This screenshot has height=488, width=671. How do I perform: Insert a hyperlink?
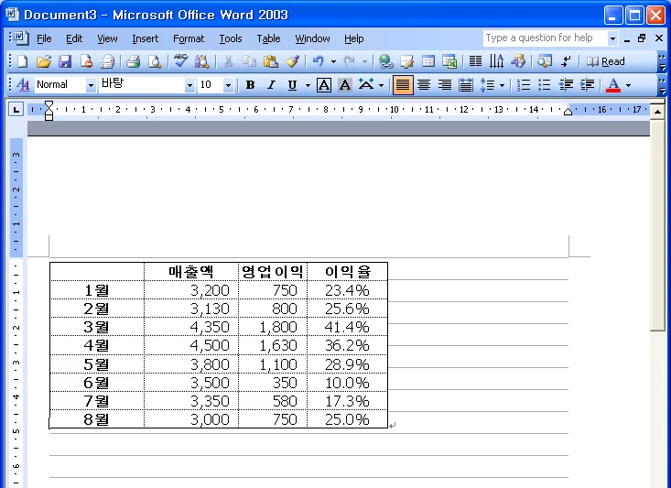[x=385, y=61]
